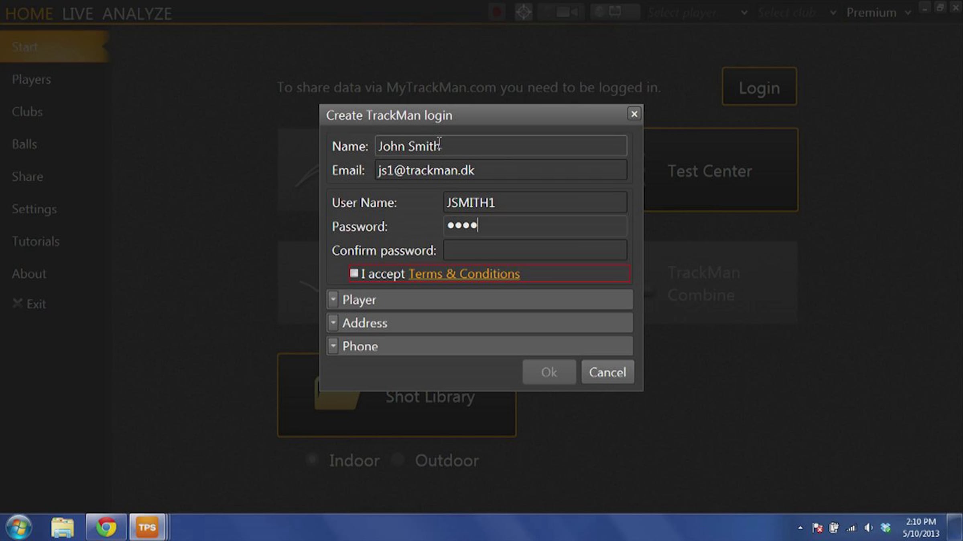Close the Create TrackMan login dialog

634,114
